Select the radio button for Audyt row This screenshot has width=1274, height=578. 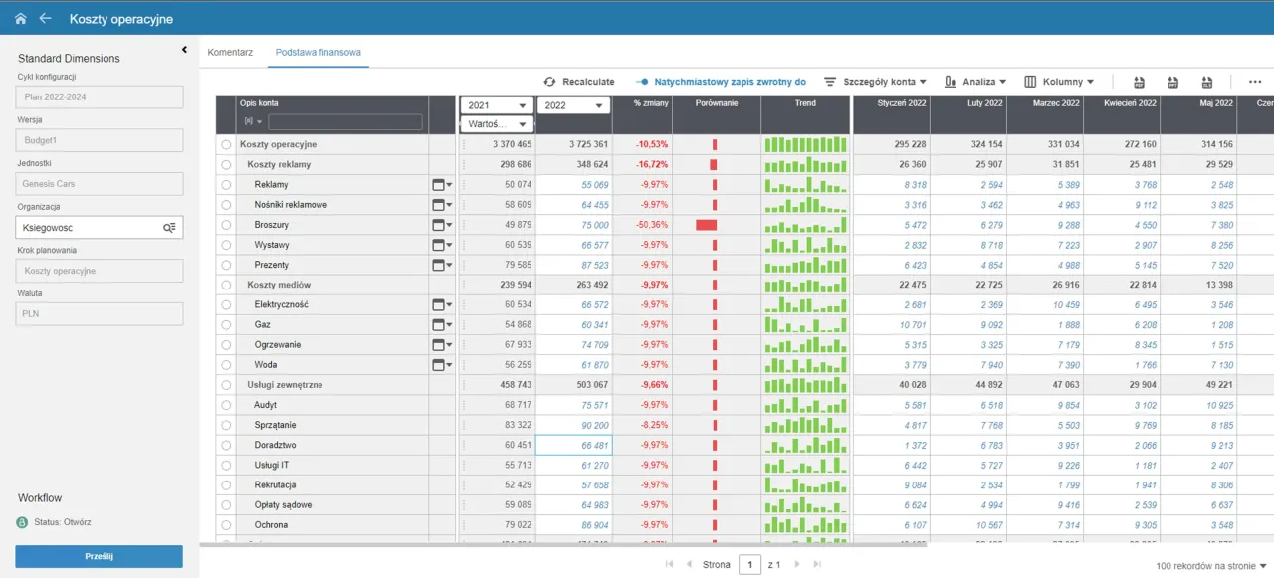(226, 405)
